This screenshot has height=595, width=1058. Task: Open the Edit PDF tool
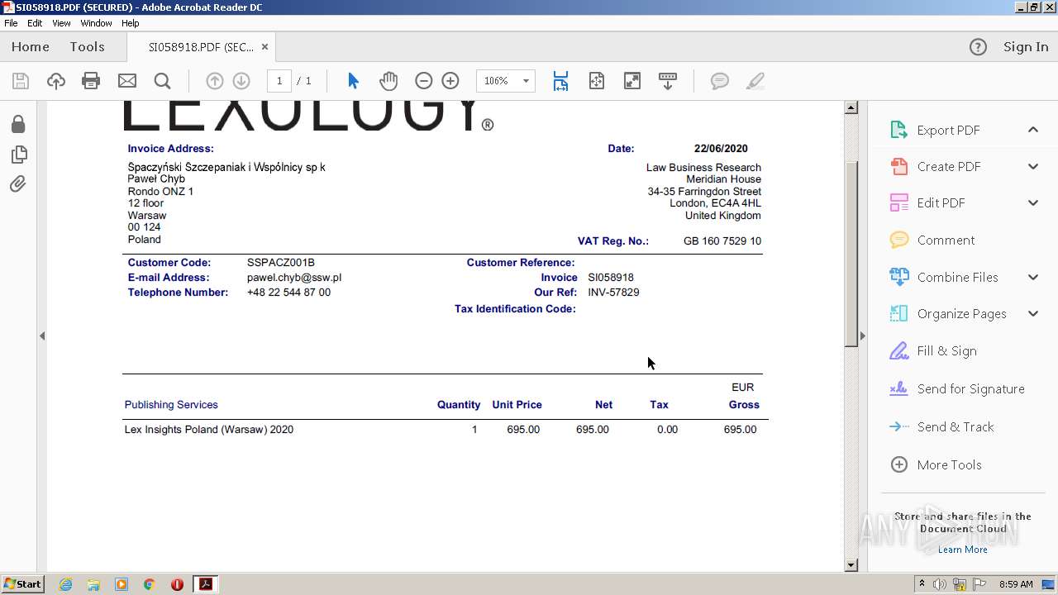tap(941, 202)
